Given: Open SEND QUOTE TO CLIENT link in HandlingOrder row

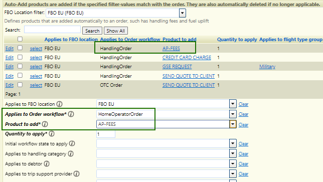Looking at the screenshot, I should [x=189, y=76].
